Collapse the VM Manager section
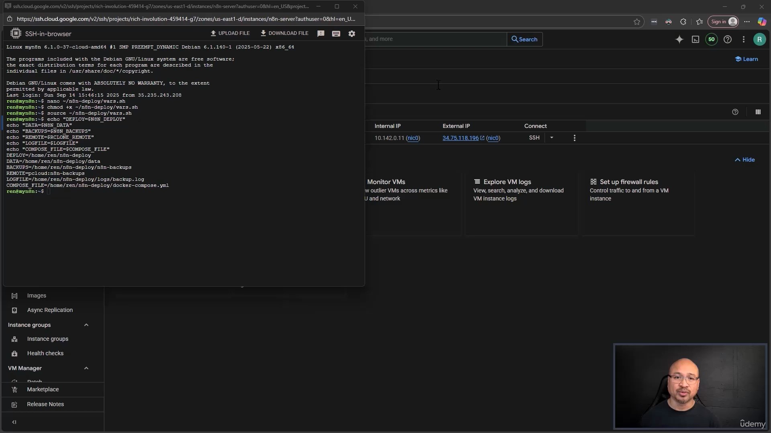771x433 pixels. [x=86, y=368]
